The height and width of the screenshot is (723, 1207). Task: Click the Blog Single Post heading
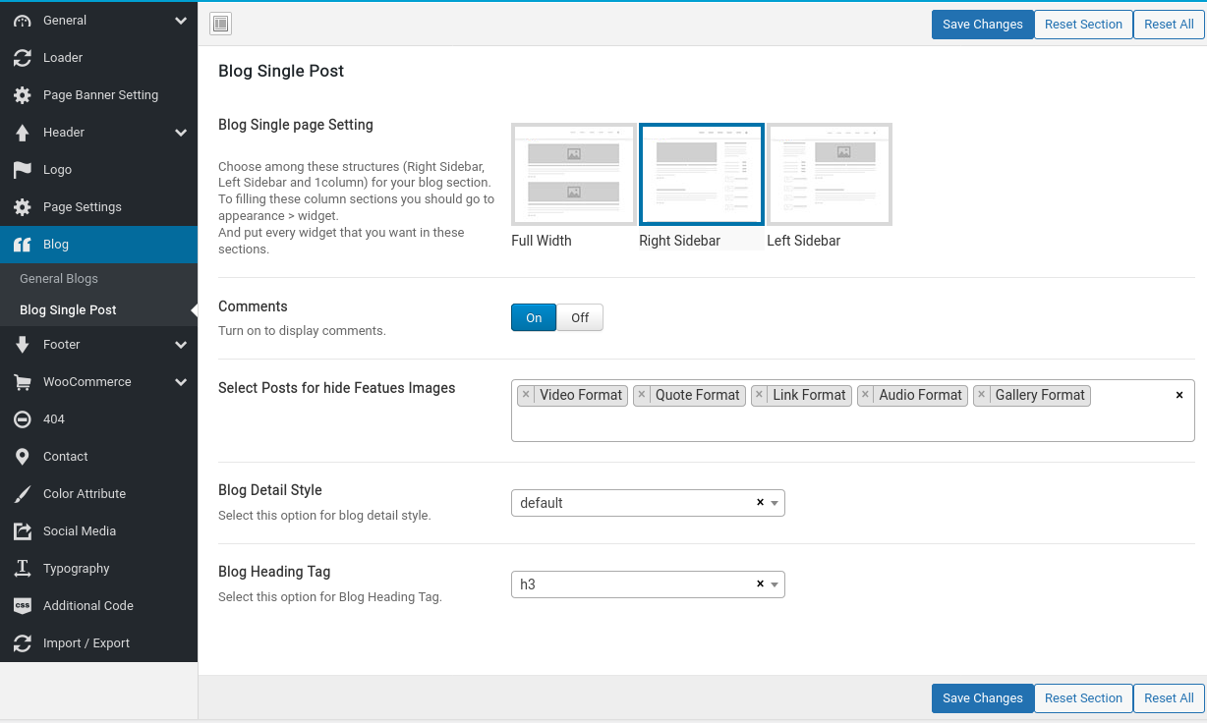click(281, 71)
